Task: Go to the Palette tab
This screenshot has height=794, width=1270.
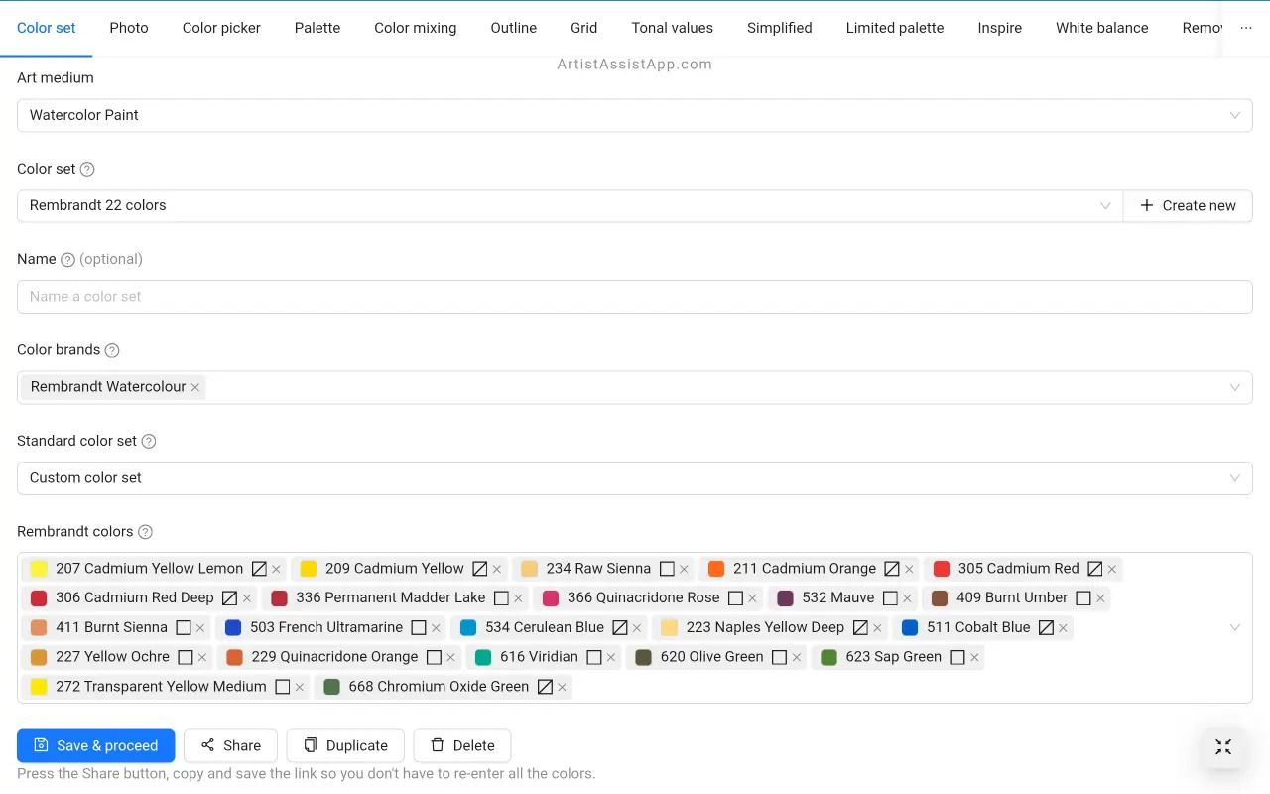Action: click(317, 28)
